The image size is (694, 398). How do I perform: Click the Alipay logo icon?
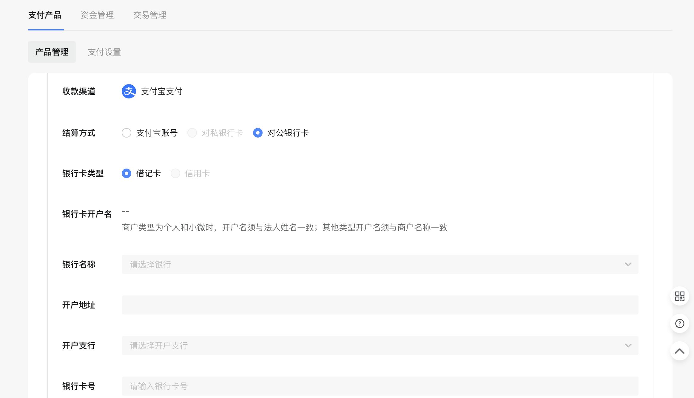[x=129, y=91]
